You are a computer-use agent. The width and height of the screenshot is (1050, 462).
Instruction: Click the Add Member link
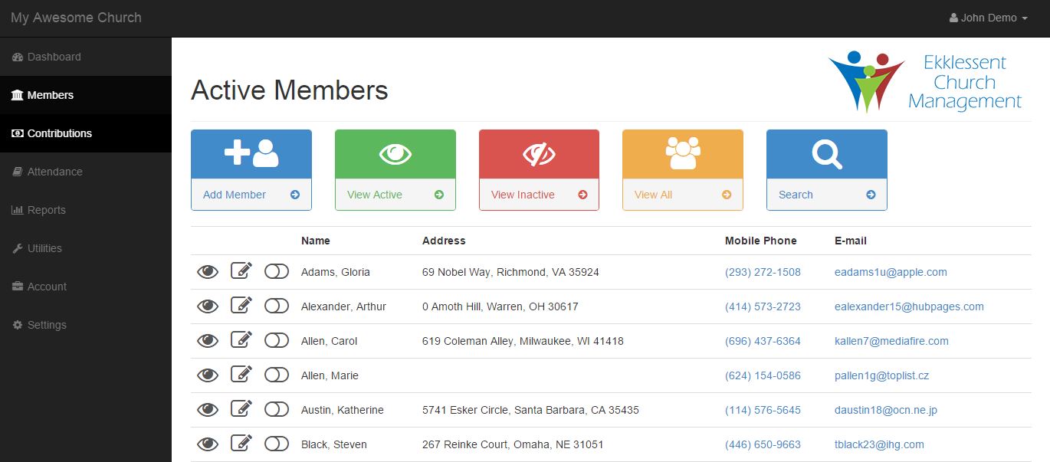[235, 195]
